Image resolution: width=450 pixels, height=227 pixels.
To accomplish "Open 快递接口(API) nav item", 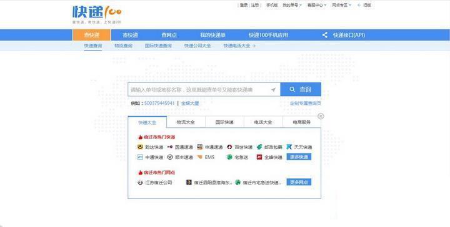I will coord(349,35).
